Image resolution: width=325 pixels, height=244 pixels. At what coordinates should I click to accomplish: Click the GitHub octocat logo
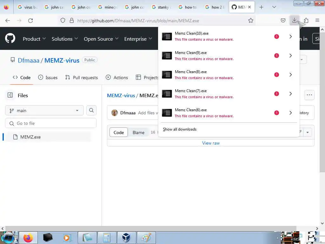point(10,38)
